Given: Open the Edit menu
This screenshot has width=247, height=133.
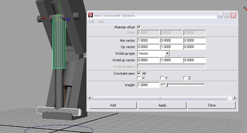Looking at the screenshot, I should pos(92,22).
